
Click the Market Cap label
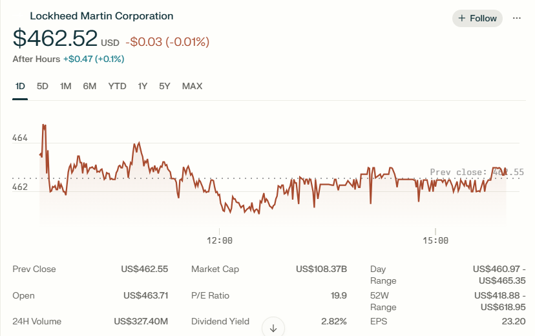pyautogui.click(x=215, y=269)
